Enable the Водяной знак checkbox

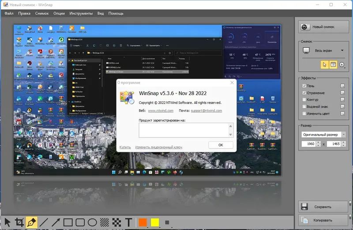(304, 107)
